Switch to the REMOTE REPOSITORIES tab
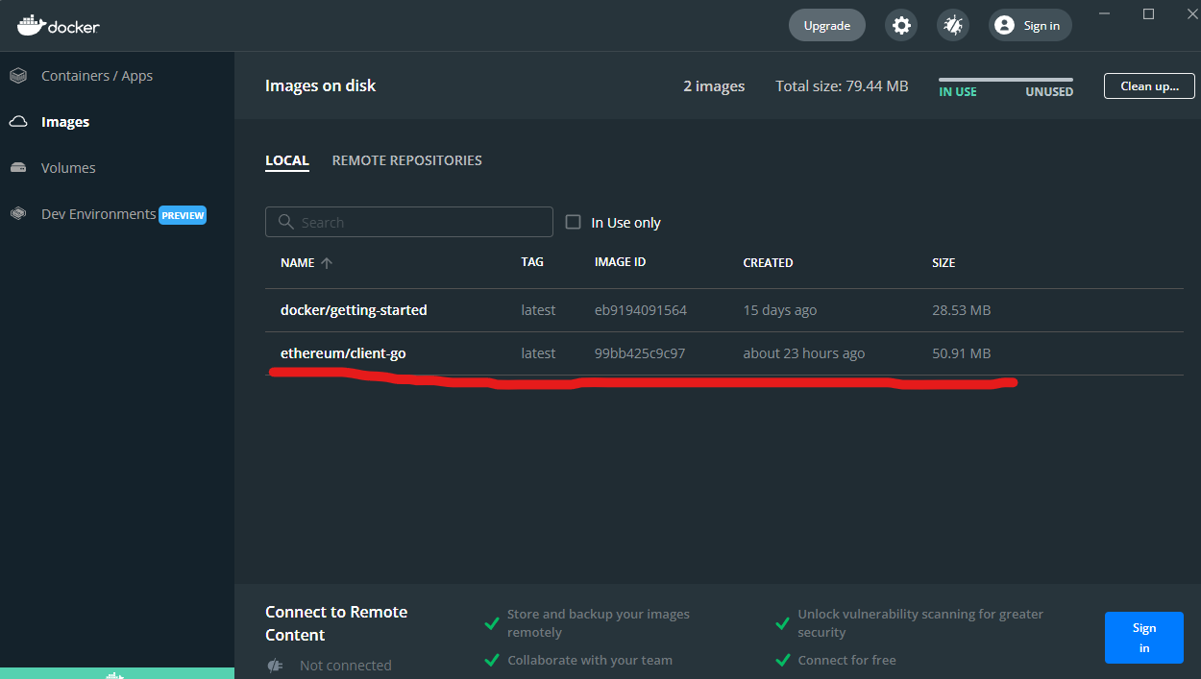Screen dimensions: 1201x679 tap(407, 160)
